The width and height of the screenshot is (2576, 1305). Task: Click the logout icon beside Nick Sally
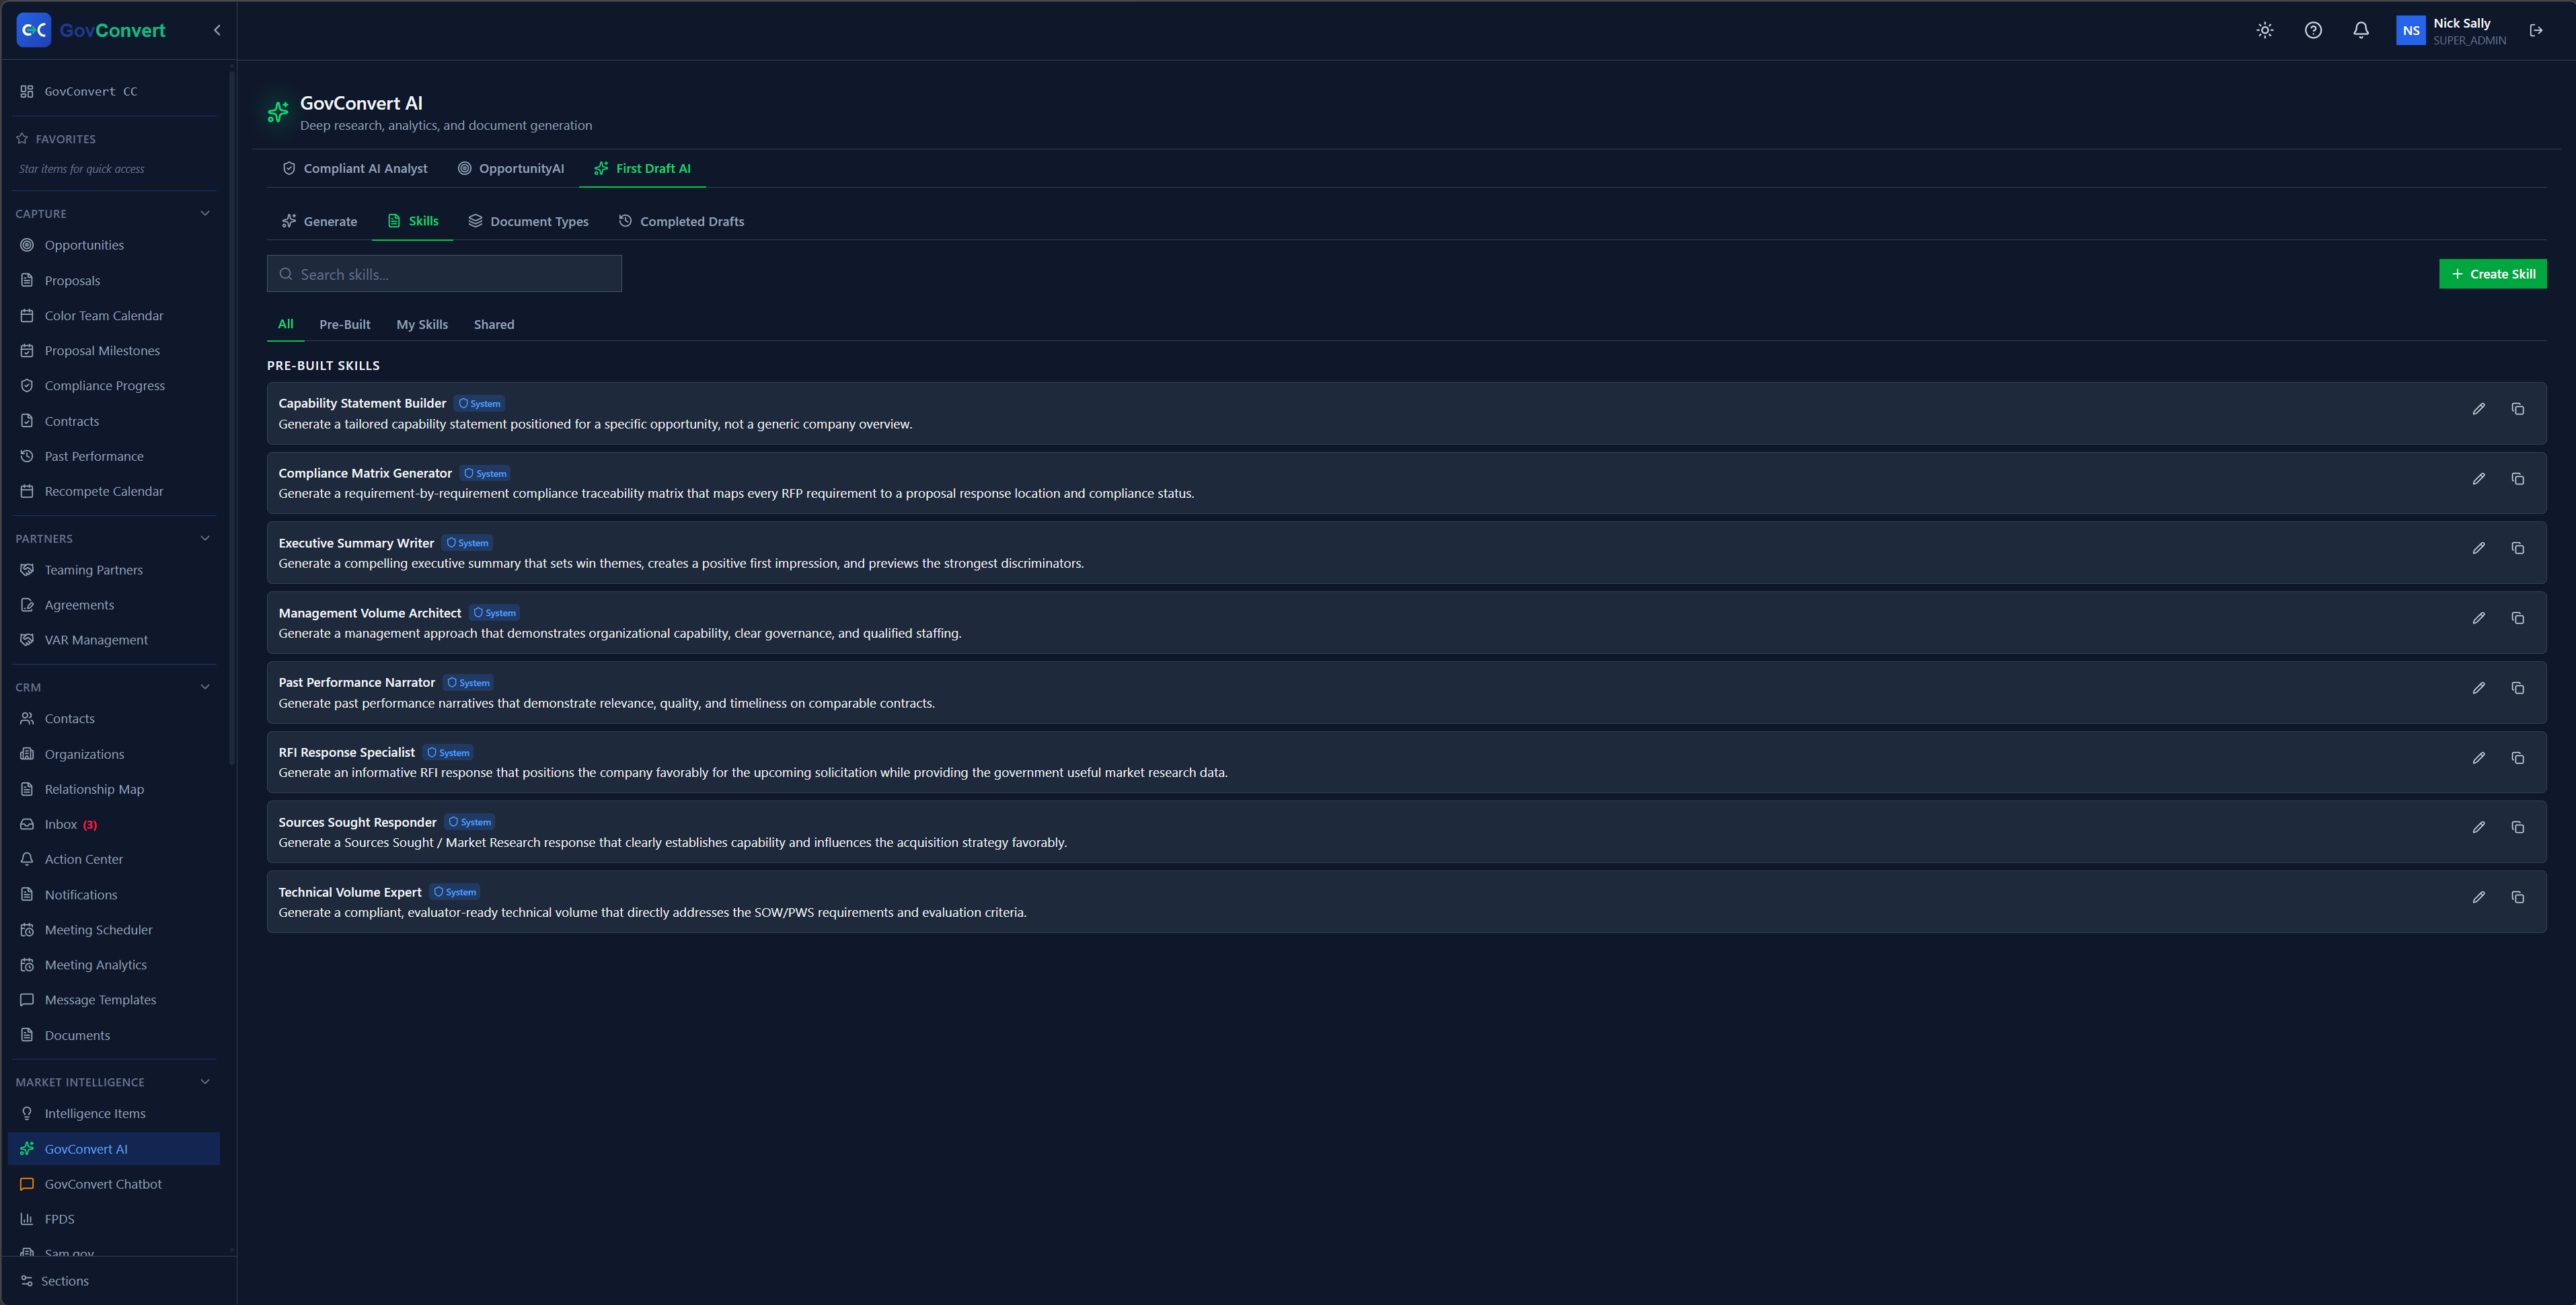[2536, 30]
